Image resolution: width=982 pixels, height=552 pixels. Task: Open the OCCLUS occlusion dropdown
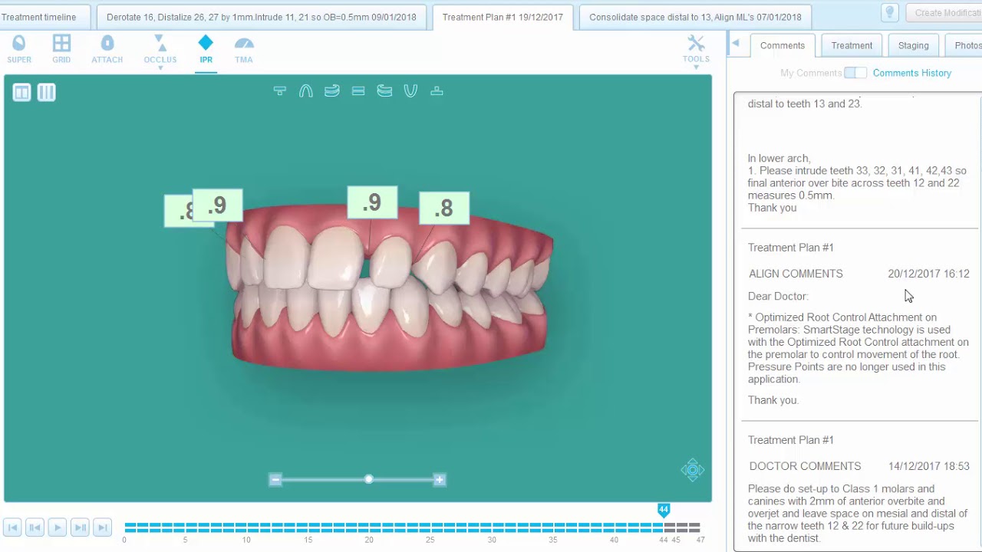(x=160, y=51)
